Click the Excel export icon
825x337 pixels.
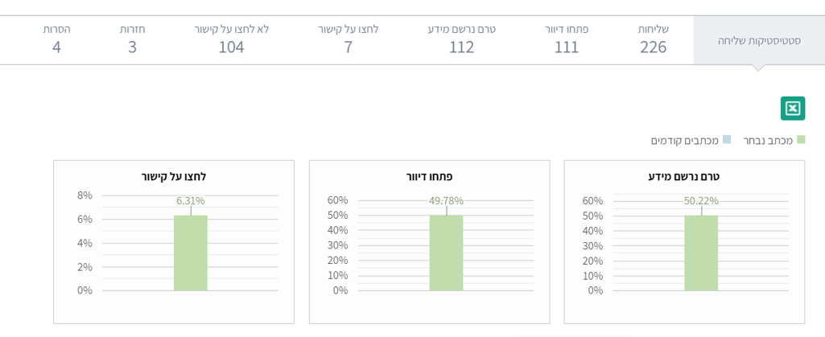click(x=792, y=109)
